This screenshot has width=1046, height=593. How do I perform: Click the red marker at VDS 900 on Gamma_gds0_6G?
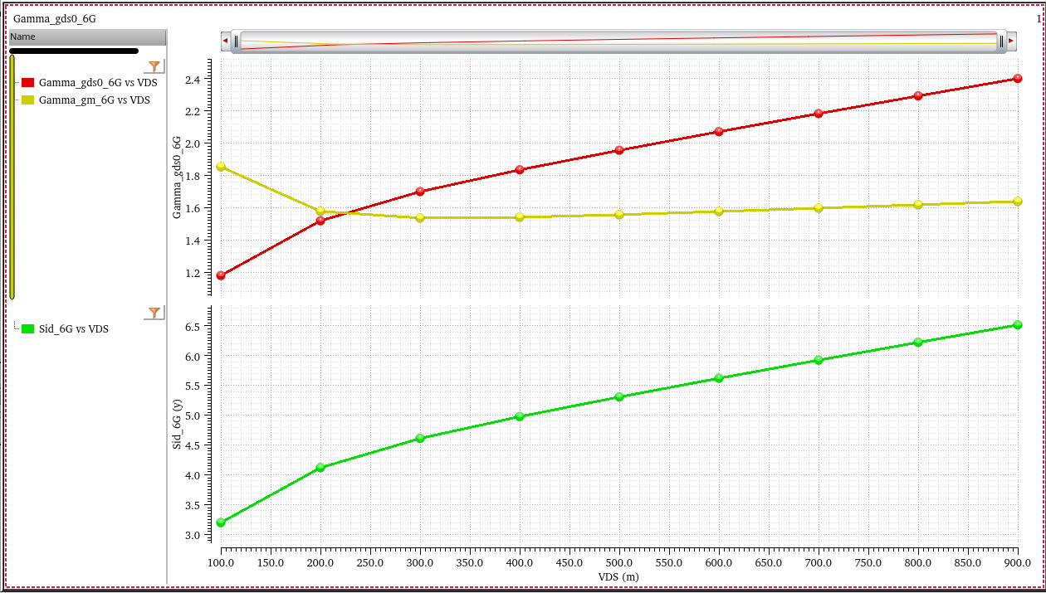(x=1018, y=79)
